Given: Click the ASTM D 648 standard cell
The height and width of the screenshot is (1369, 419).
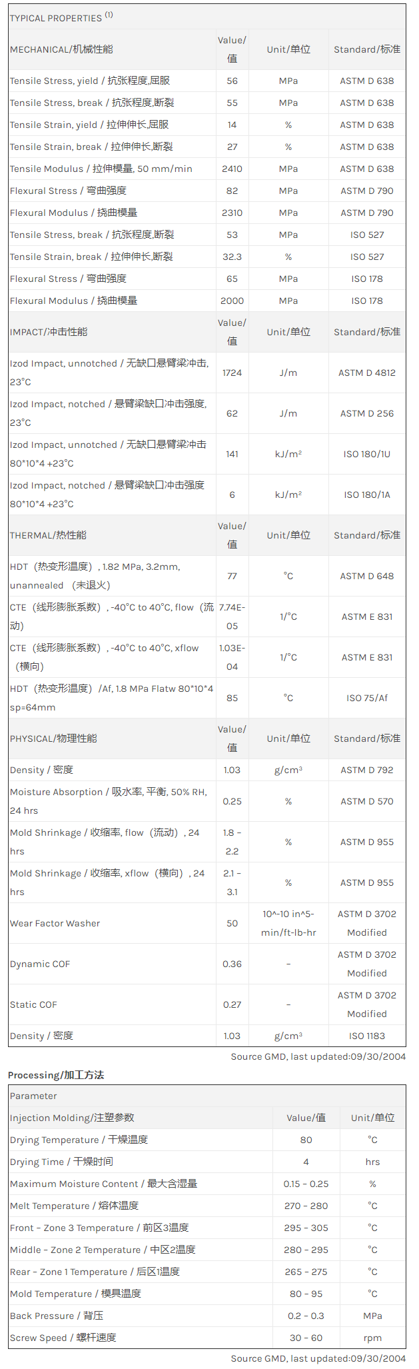Looking at the screenshot, I should (367, 576).
